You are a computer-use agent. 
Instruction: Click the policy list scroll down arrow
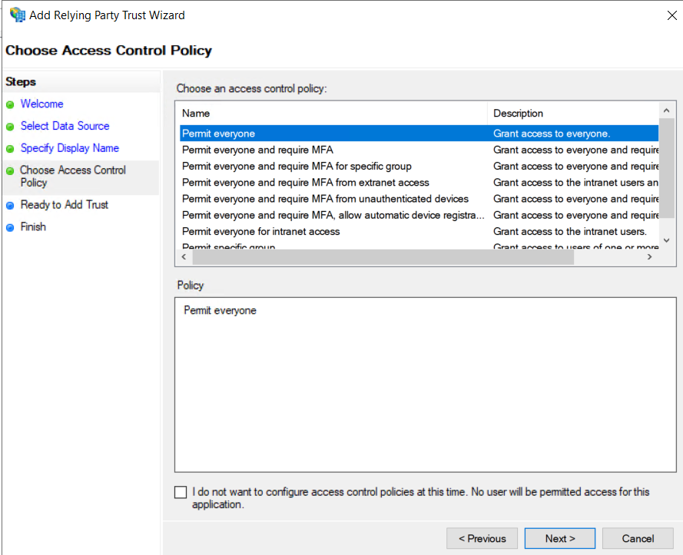(666, 240)
